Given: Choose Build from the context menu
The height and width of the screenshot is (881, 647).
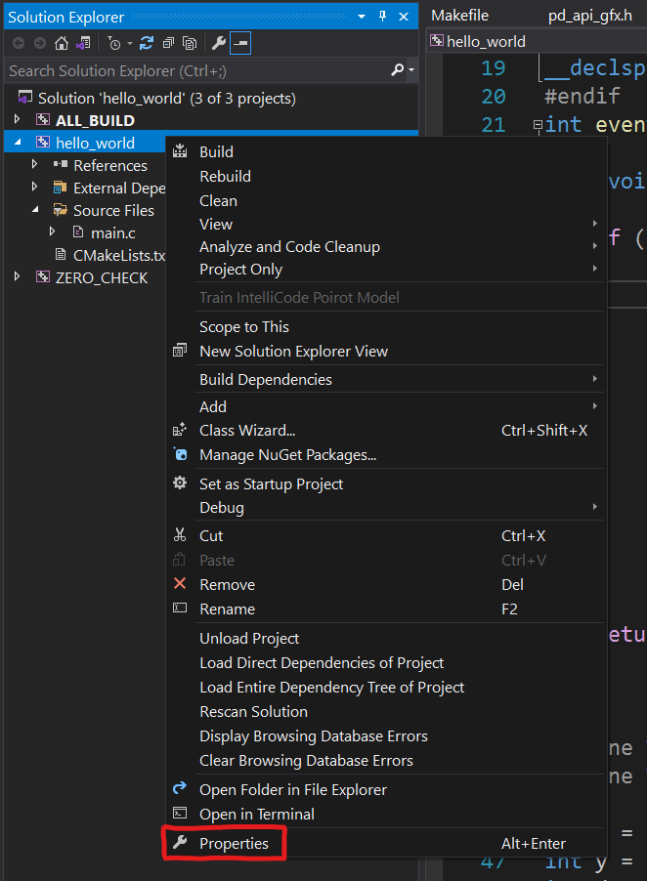Looking at the screenshot, I should coord(386,151).
